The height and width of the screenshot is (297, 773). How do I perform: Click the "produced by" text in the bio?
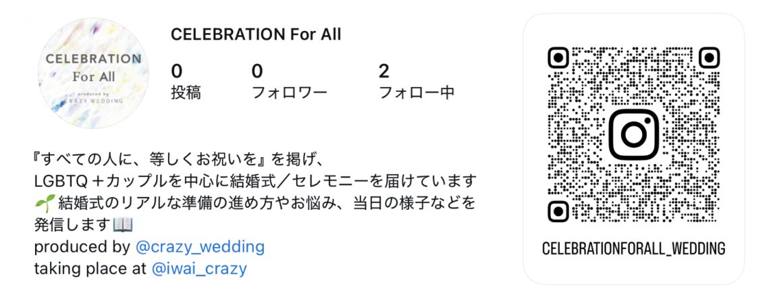point(82,247)
